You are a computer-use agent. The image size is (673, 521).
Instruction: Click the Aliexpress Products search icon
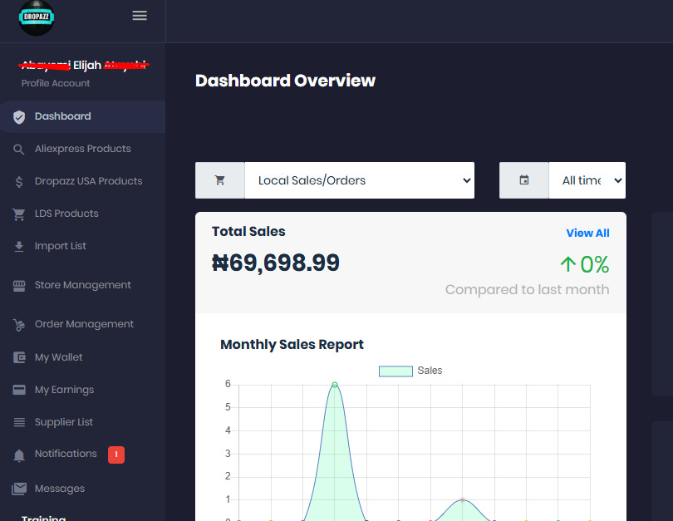pyautogui.click(x=19, y=150)
